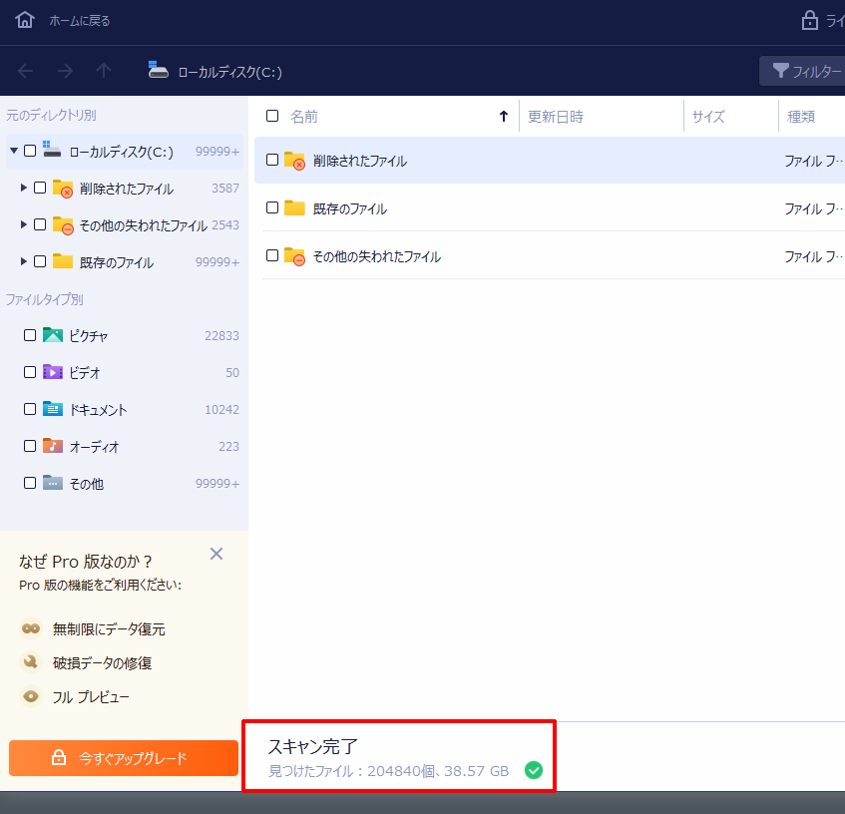Click the up directory arrow

(104, 71)
